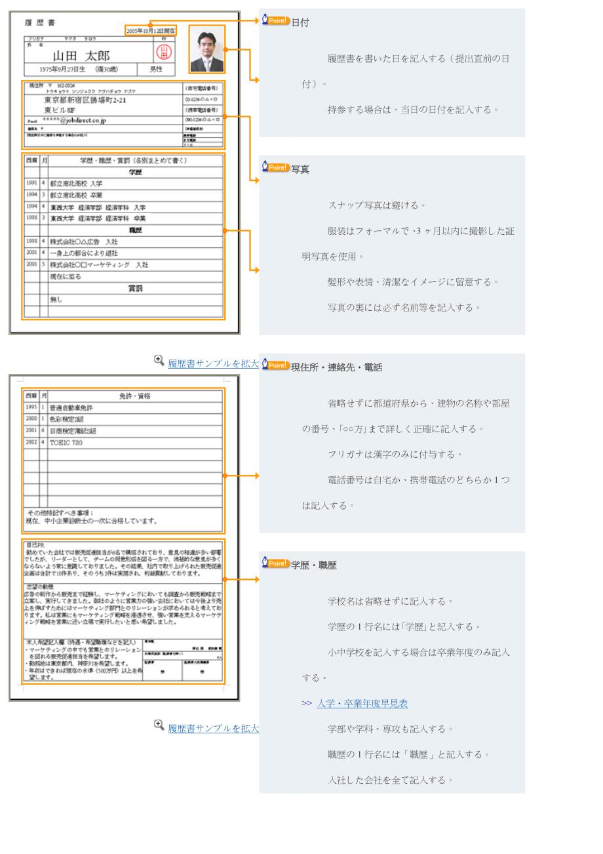This screenshot has width=603, height=854.
Task: Click the Point! icon beside 現住所・連絡先・電話
Action: [275, 365]
